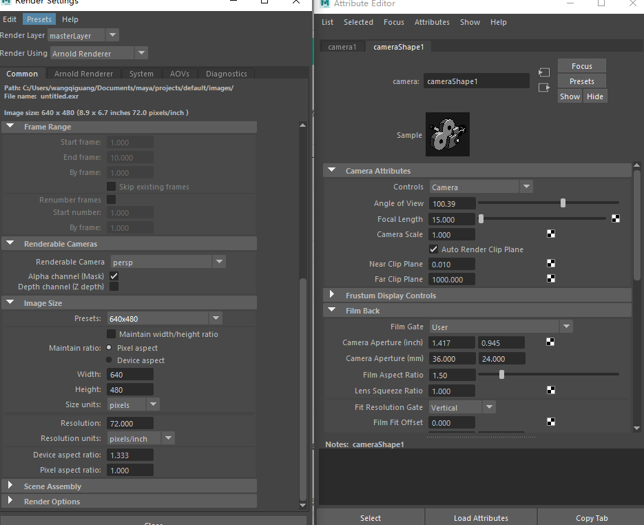Click the Focus button beside the camera name
The width and height of the screenshot is (644, 525).
(x=581, y=65)
